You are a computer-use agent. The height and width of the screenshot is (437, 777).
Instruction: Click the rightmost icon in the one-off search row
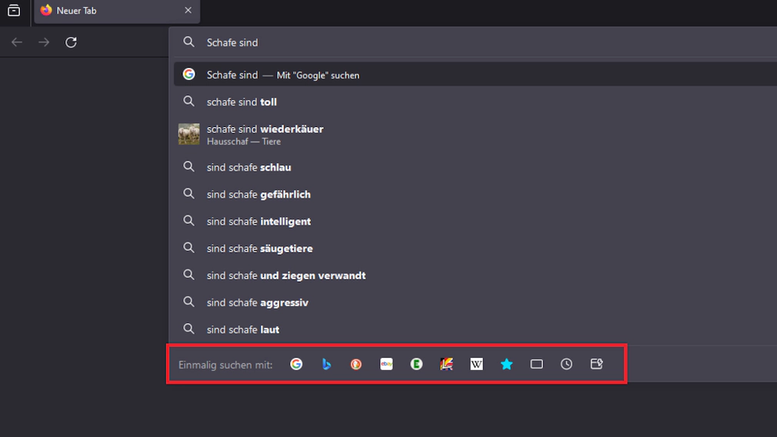coord(596,364)
